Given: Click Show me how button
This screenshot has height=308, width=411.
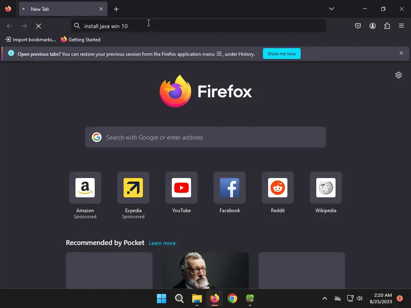Looking at the screenshot, I should [x=281, y=54].
